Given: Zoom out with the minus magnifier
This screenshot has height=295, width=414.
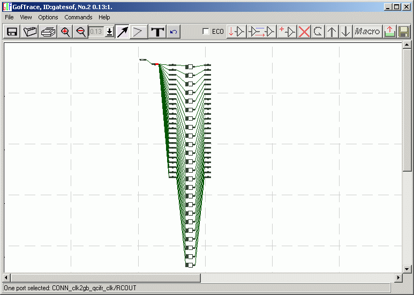Looking at the screenshot, I should pos(80,32).
